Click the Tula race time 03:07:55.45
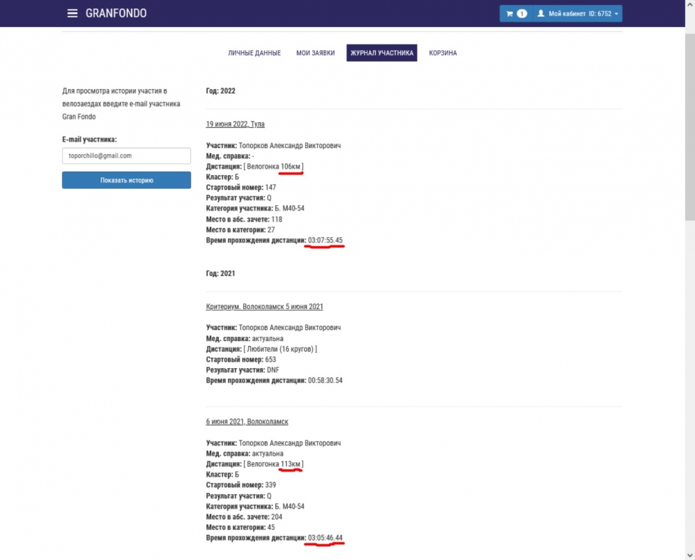Viewport: 695px width, 560px height. [325, 240]
